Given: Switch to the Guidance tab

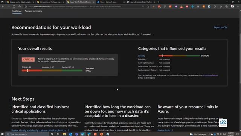Looking at the screenshot, I should tap(17, 11).
